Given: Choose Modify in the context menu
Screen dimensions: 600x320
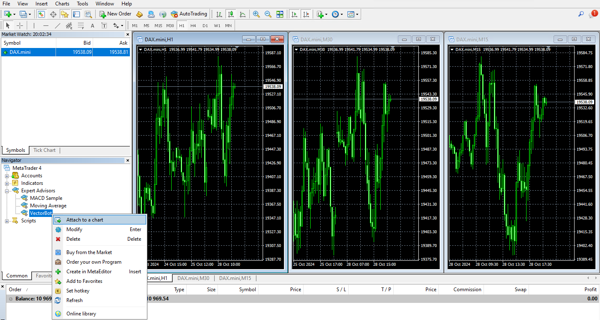Looking at the screenshot, I should (x=99, y=229).
